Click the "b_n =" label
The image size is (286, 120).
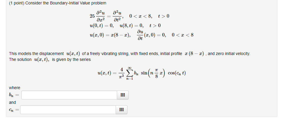14,95
